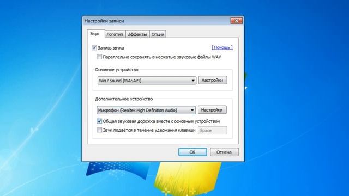Close the Настройки записи dialog
This screenshot has height=196, width=349.
pos(236,21)
